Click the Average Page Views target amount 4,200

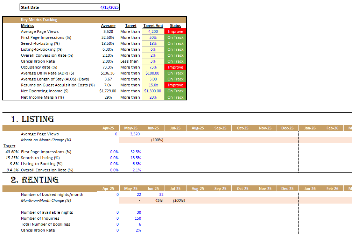(x=153, y=31)
